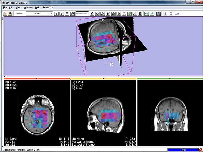This screenshot has height=152, width=203.
Task: Go to previous module with back arrow
Action: click(x=56, y=14)
